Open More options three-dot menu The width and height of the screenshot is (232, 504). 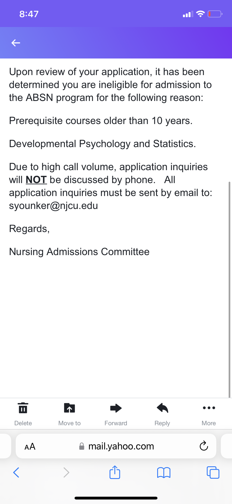pos(209,408)
